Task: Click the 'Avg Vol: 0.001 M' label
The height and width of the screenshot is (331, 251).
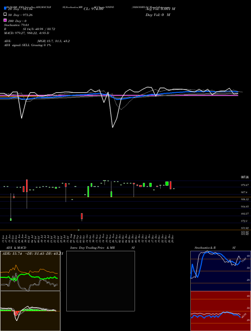Action: pyautogui.click(x=161, y=9)
